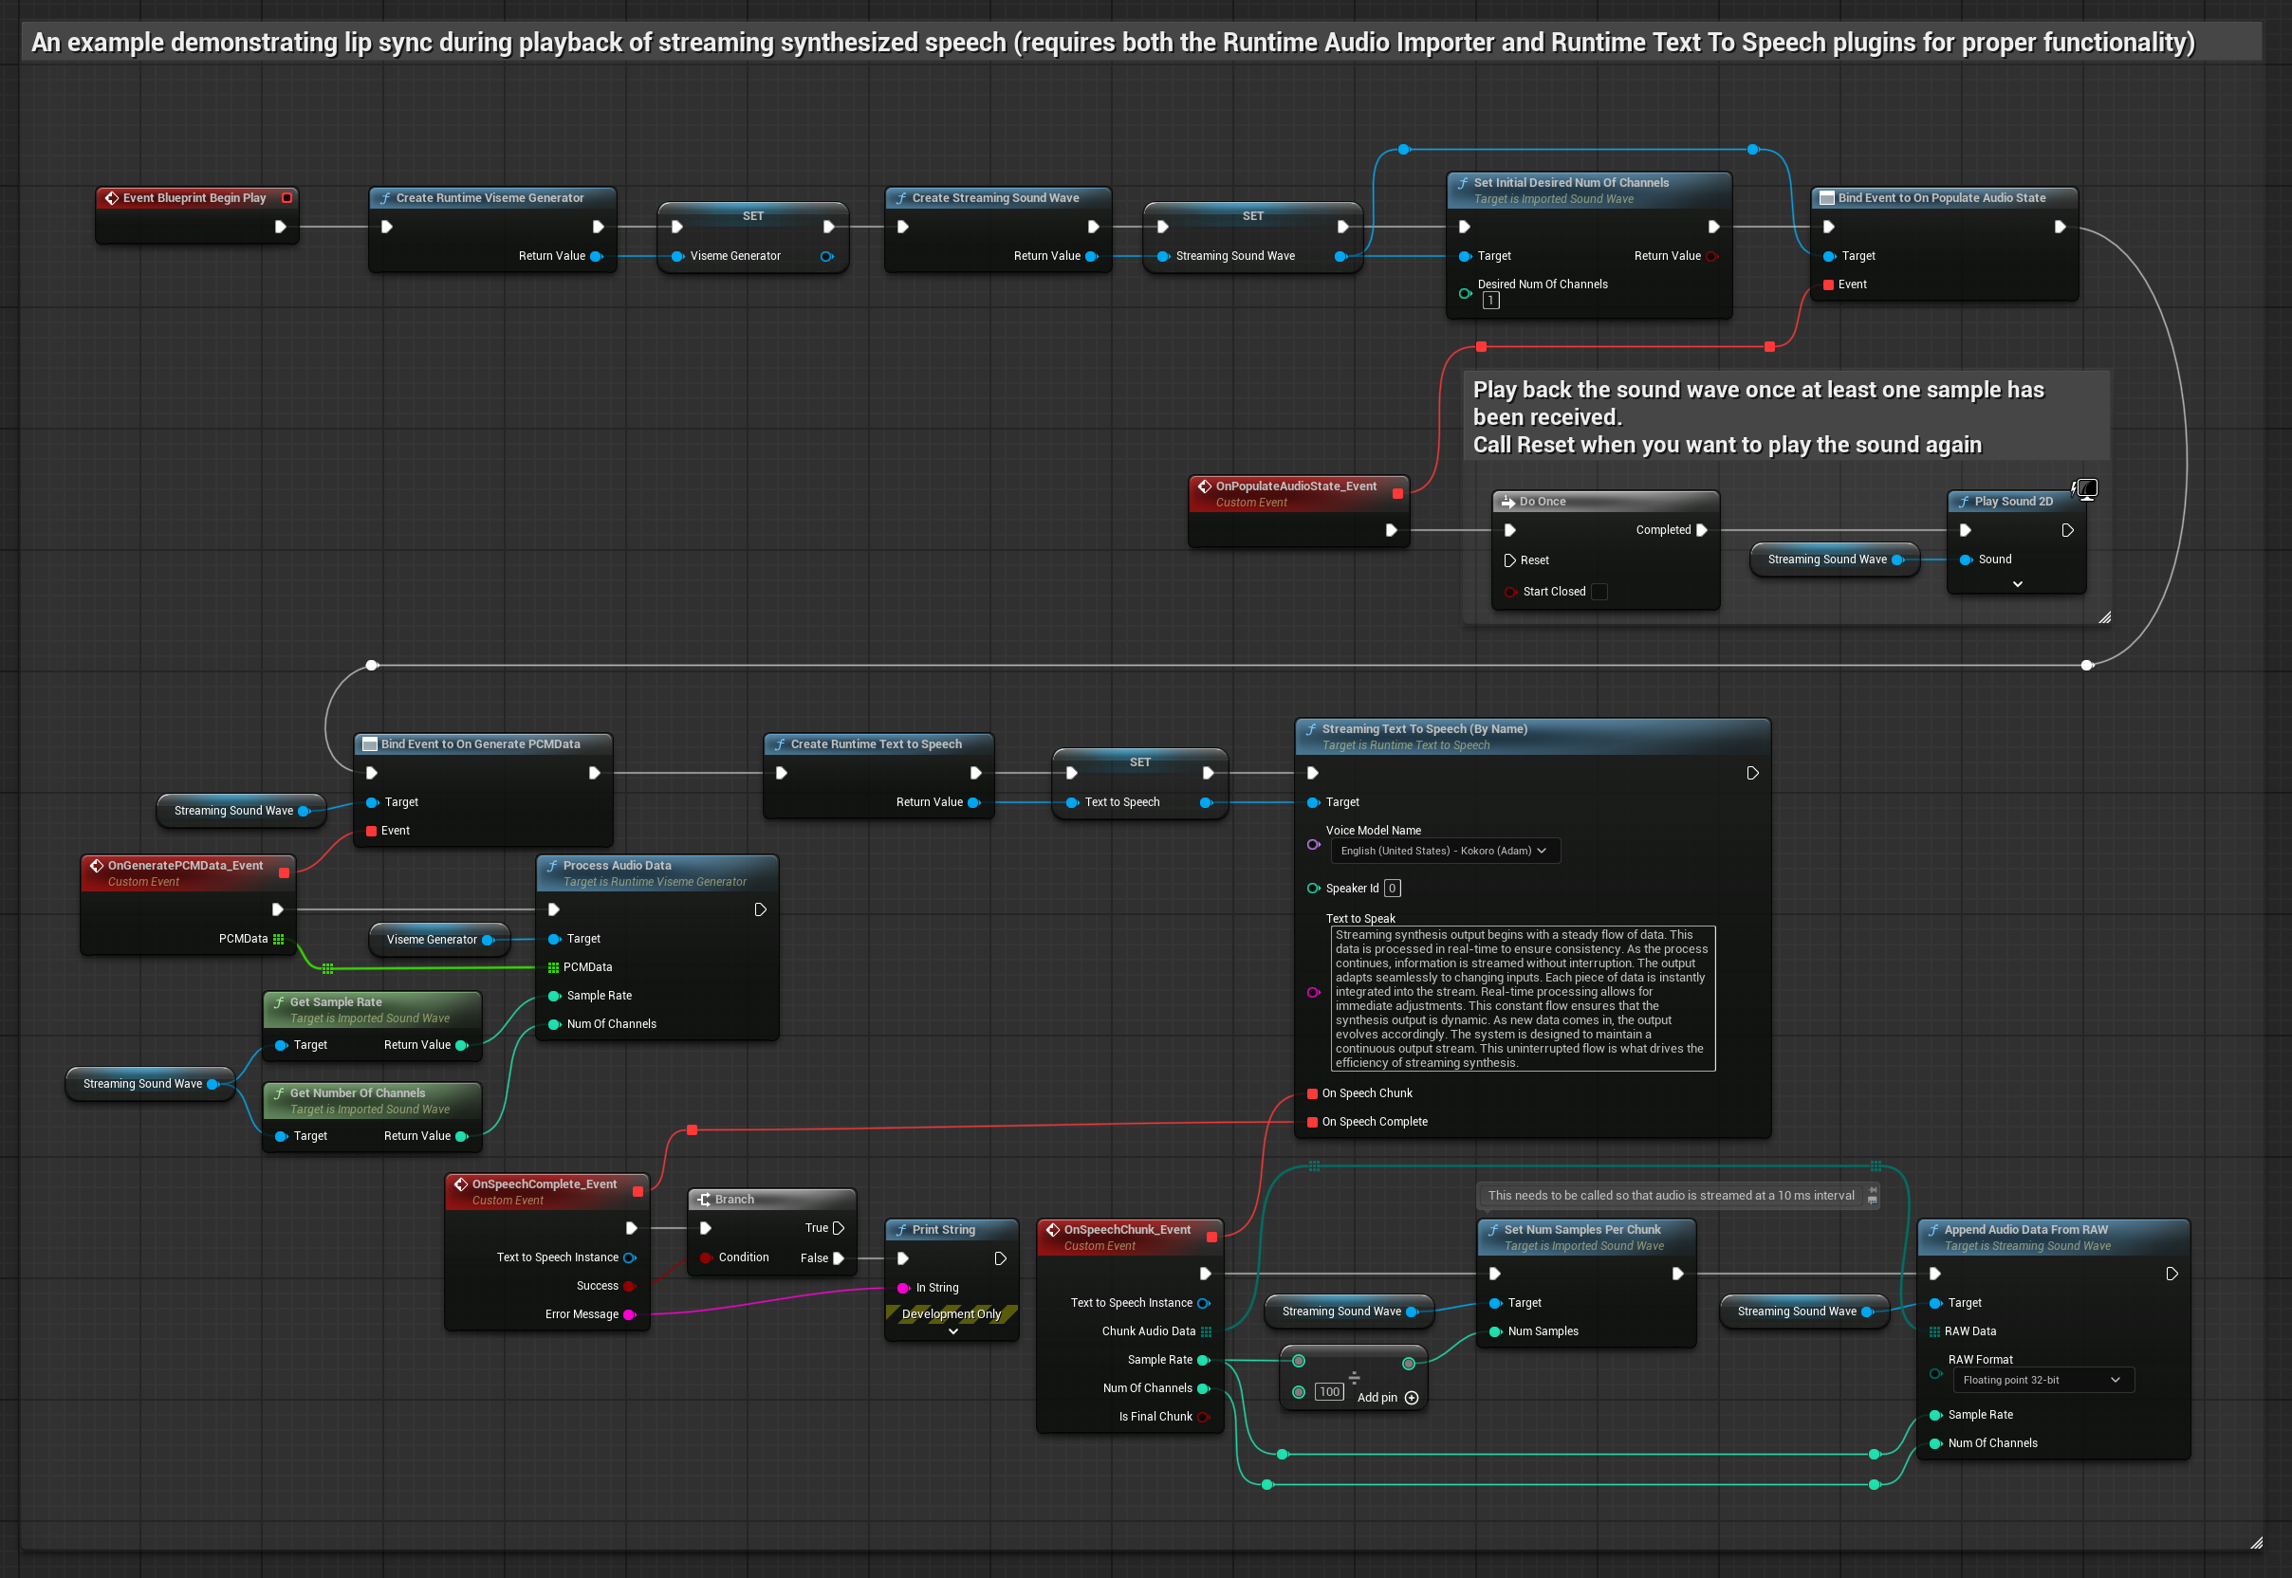Open the Voice Model Name dropdown
2292x1578 pixels.
click(x=1445, y=852)
